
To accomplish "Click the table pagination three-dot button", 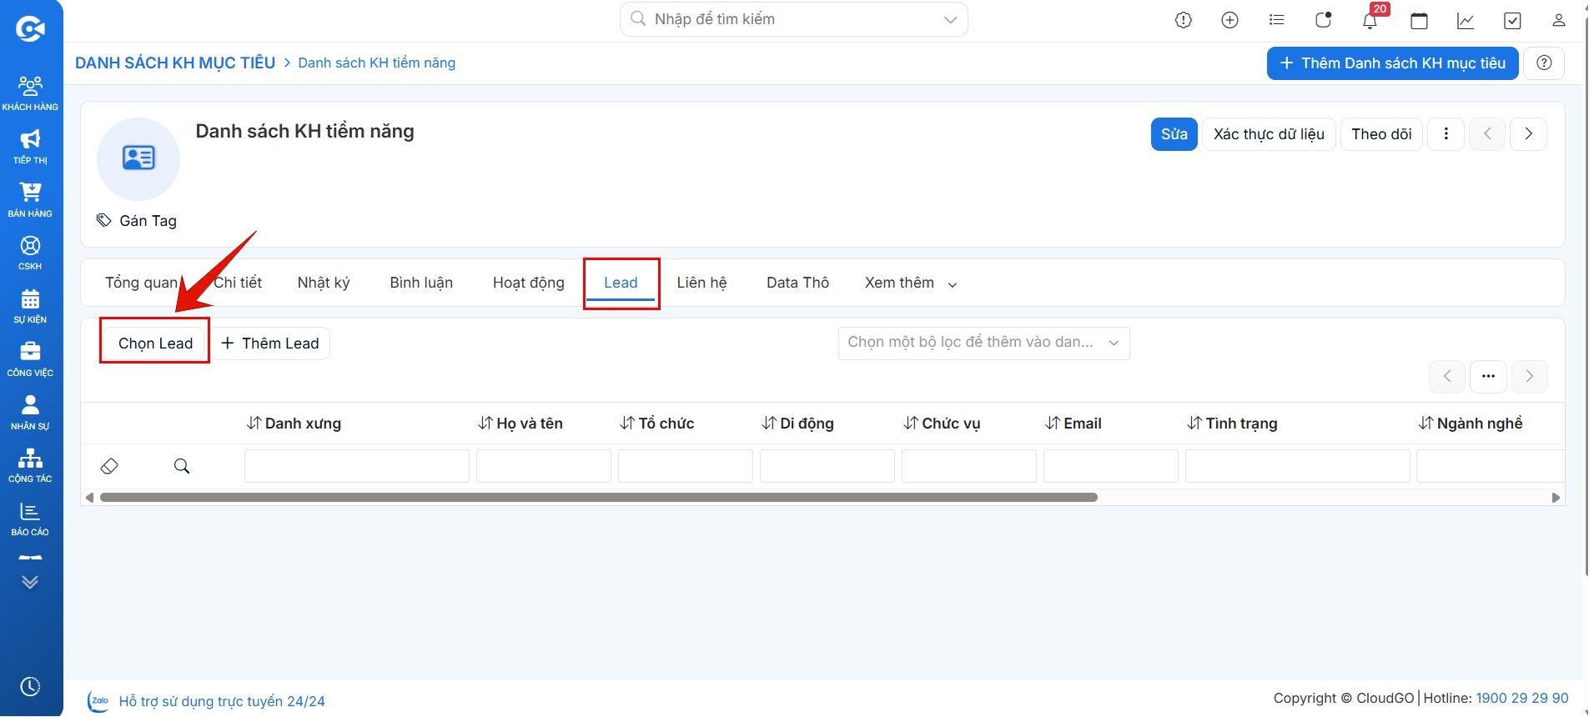I will [x=1488, y=376].
